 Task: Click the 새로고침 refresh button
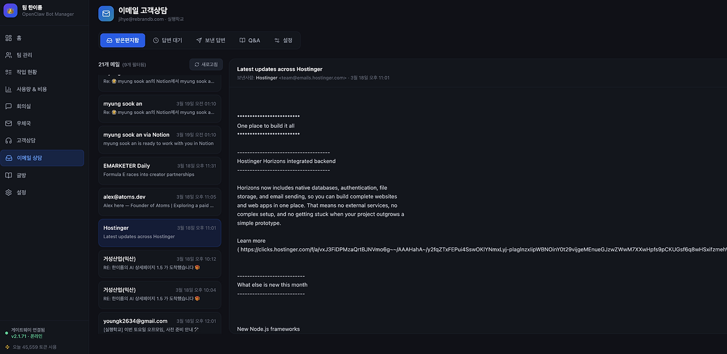(206, 65)
